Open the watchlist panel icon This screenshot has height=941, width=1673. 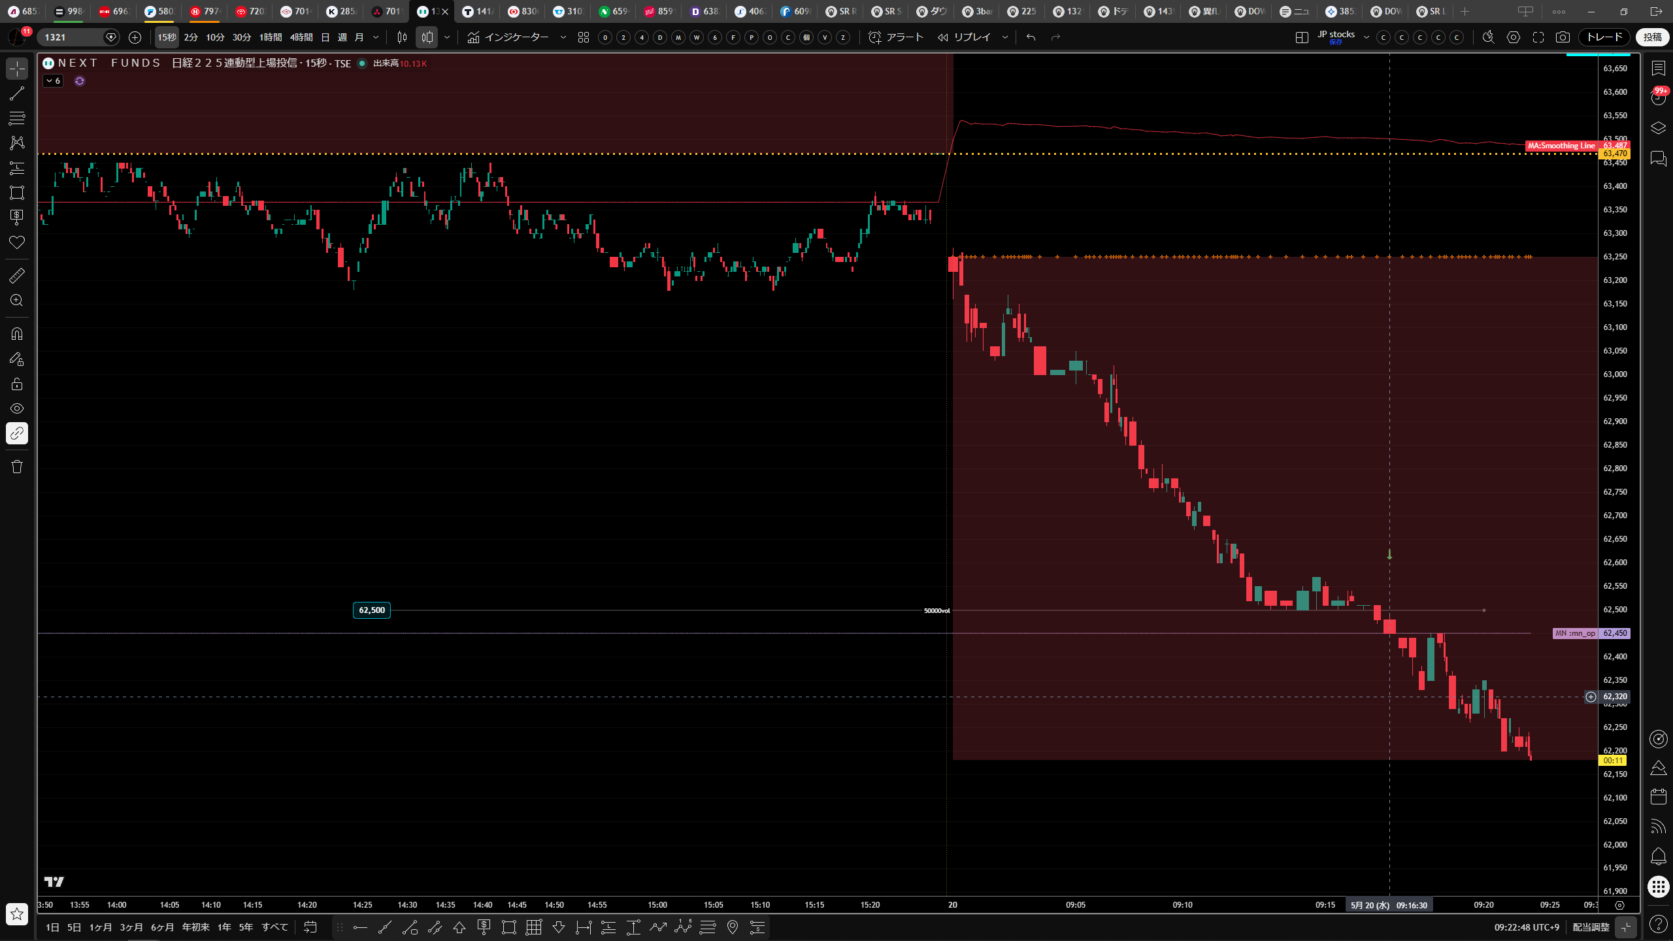click(1658, 68)
